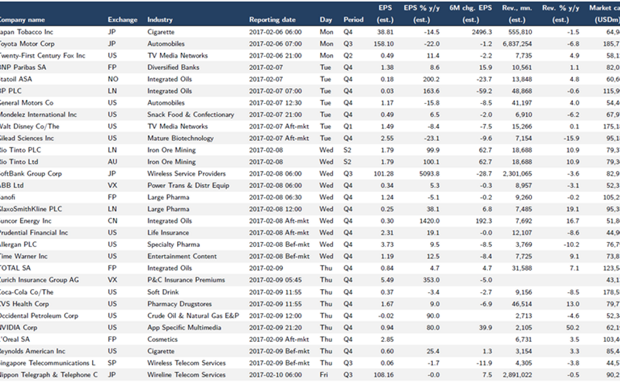Image resolution: width=620 pixels, height=387 pixels.
Task: Select the Mondelez International Inc cell
Action: tap(37, 115)
